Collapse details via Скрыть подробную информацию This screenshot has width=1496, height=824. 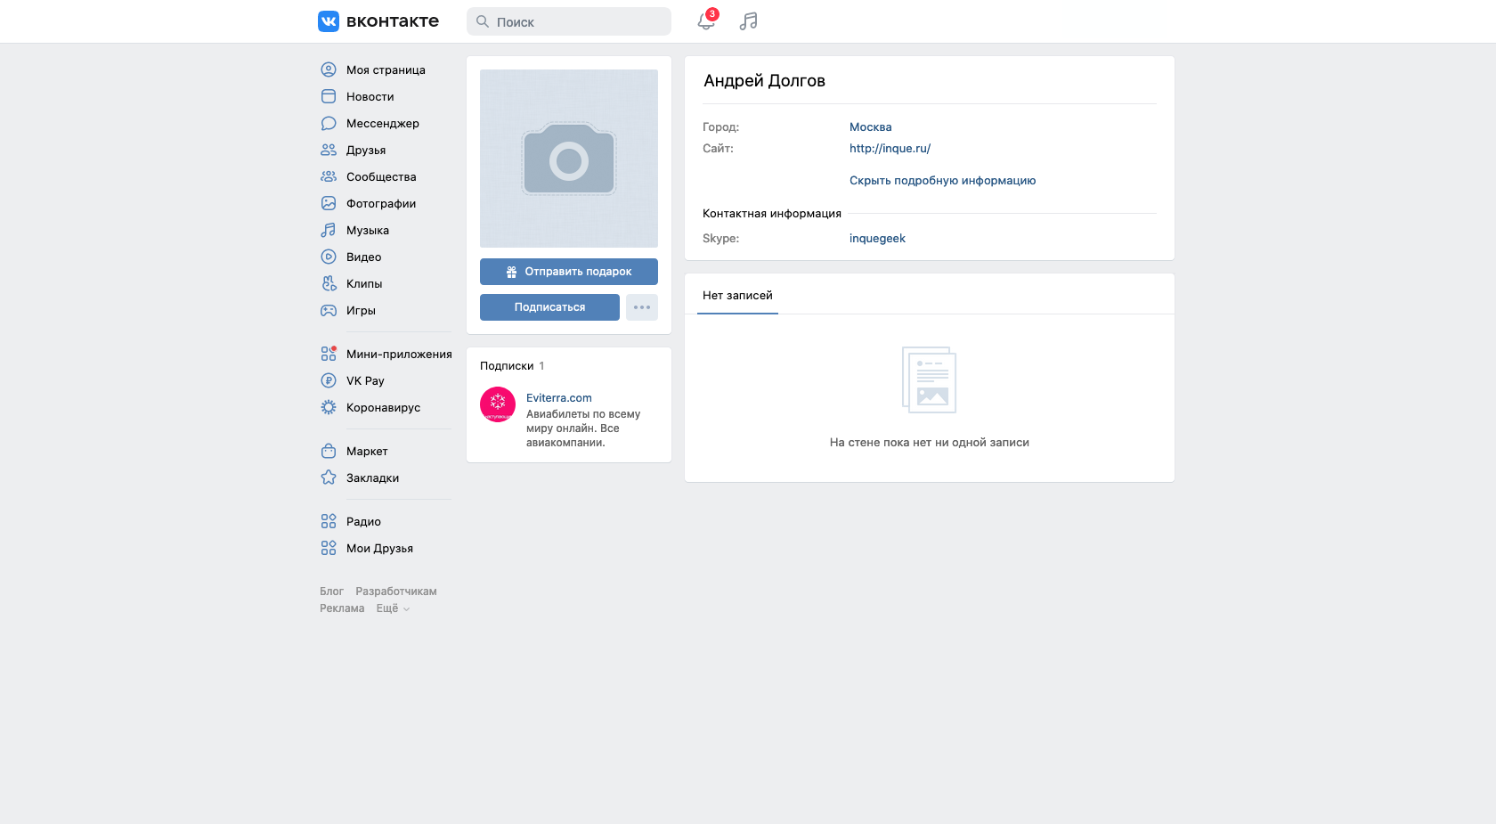942,181
